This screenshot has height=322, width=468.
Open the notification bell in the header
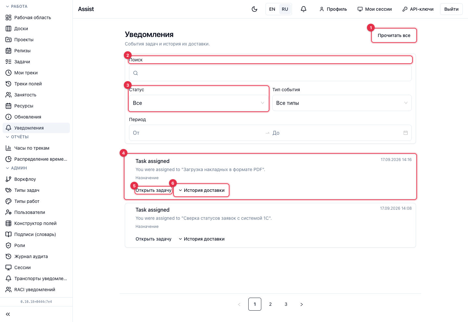(x=304, y=9)
